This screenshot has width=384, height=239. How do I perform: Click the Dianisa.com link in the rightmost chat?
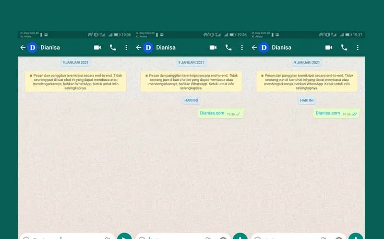pyautogui.click(x=328, y=113)
